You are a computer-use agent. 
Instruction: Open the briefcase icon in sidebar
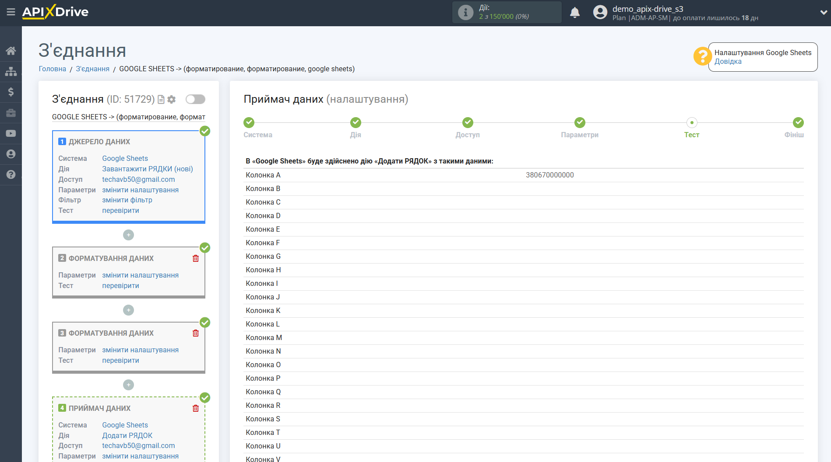point(11,113)
